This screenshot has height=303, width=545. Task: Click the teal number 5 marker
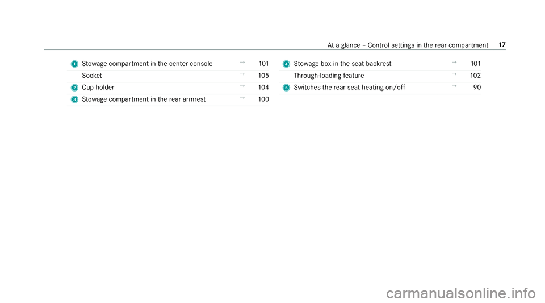[x=286, y=88]
